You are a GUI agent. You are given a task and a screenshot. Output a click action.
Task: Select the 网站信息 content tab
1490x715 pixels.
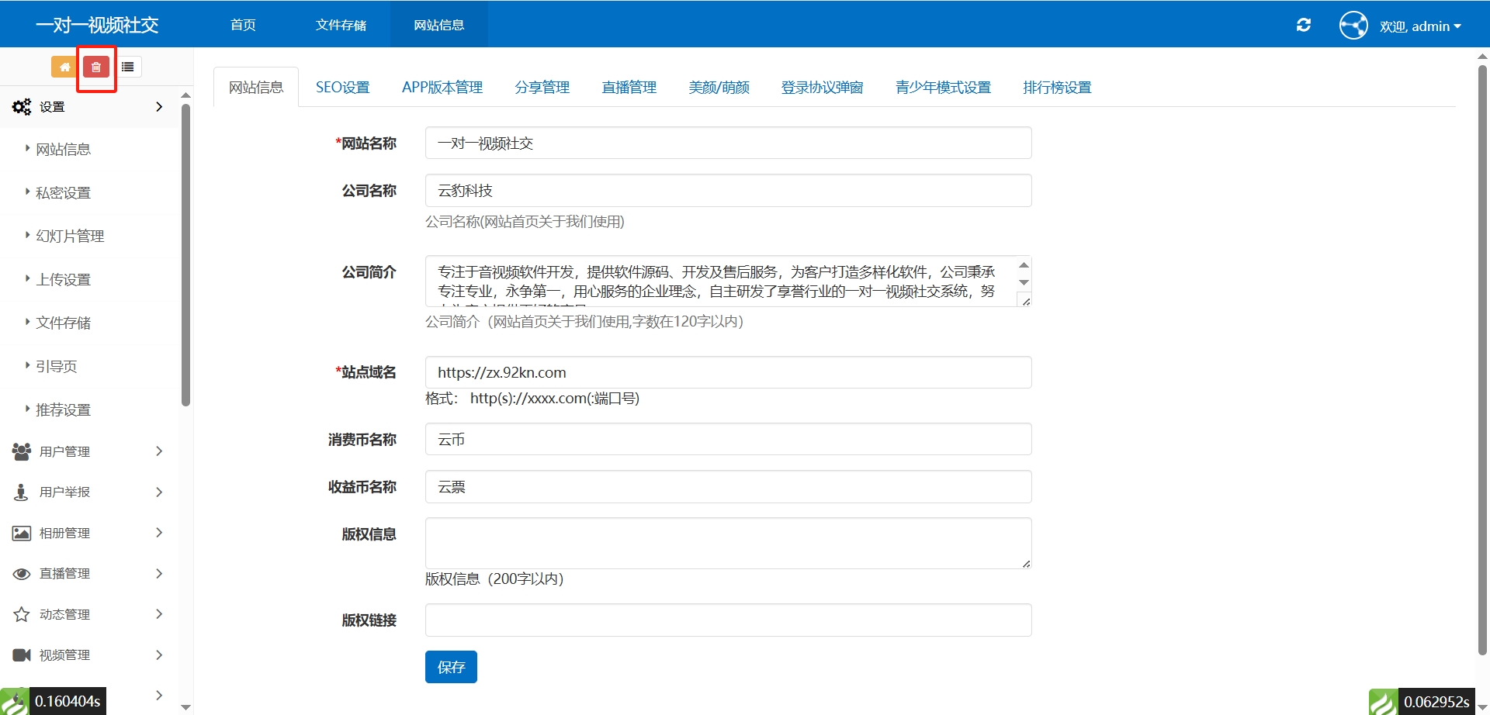coord(256,88)
